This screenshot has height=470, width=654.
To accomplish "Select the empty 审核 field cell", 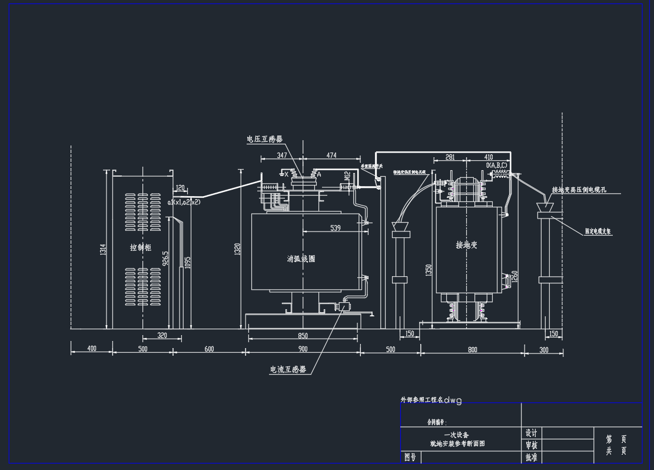I will pos(567,445).
